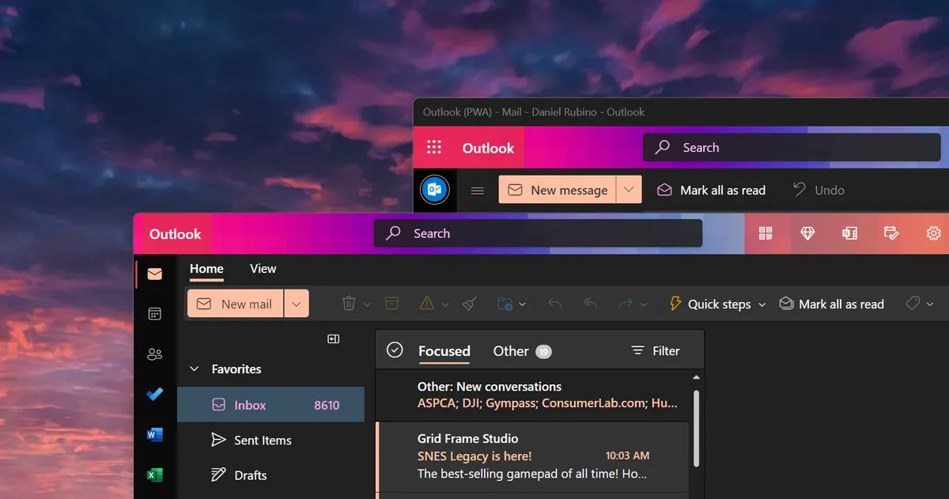
Task: Select the To Do icon in sidebar
Action: click(x=155, y=394)
